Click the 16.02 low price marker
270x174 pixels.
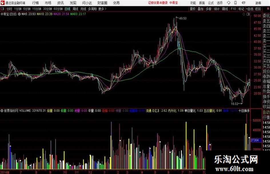pyautogui.click(x=234, y=104)
